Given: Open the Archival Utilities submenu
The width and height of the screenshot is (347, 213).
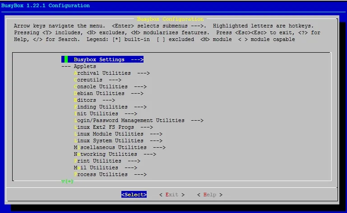Looking at the screenshot, I should pyautogui.click(x=112, y=73).
